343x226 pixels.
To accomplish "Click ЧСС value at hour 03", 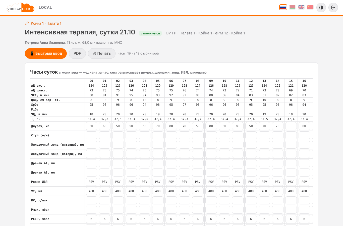I will coord(131,95).
